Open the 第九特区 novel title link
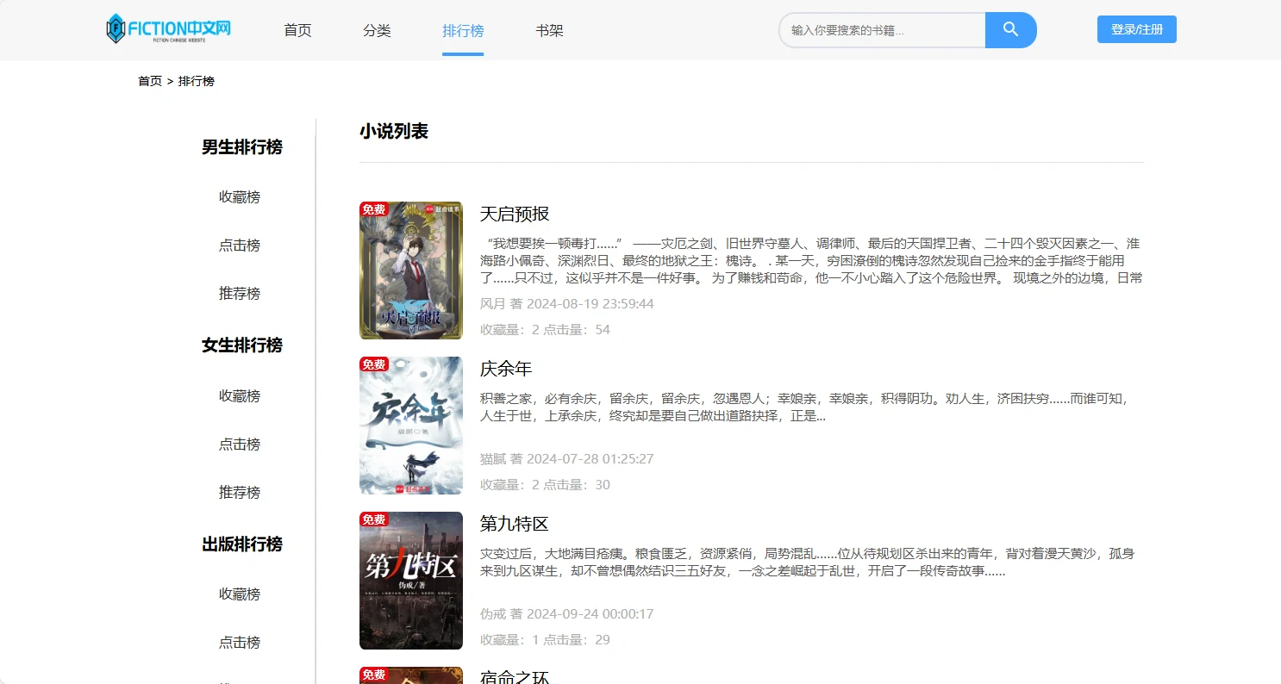 click(x=515, y=524)
